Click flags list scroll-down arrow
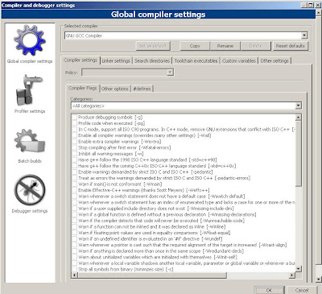The height and width of the screenshot is (294, 322). [299, 268]
